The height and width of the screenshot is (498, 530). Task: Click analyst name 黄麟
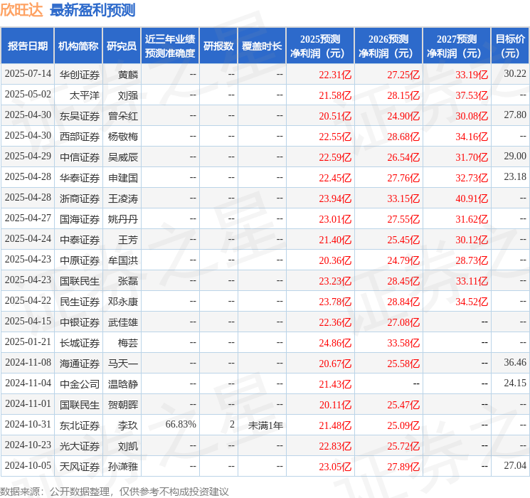coord(128,75)
